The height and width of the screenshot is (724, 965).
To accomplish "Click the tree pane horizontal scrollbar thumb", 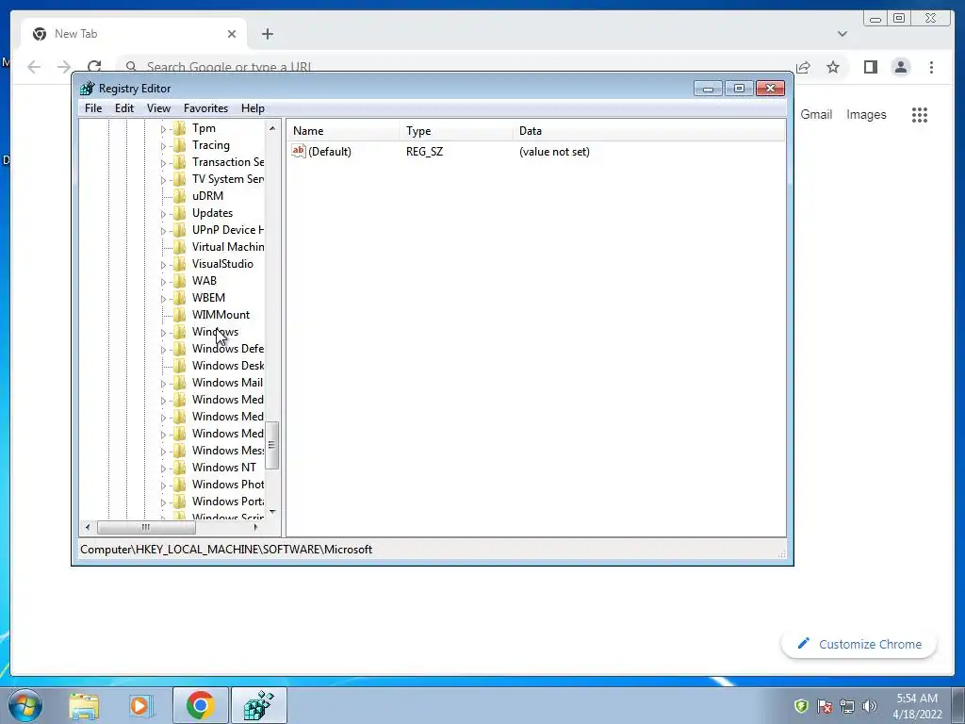I will 146,527.
